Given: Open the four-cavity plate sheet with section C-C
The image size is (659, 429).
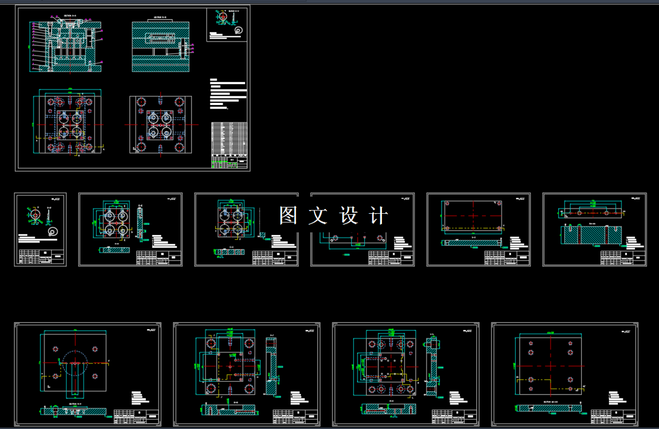Looking at the screenshot, I should (x=247, y=229).
